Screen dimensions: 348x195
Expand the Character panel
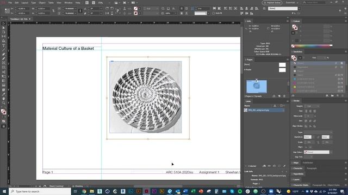point(297,168)
